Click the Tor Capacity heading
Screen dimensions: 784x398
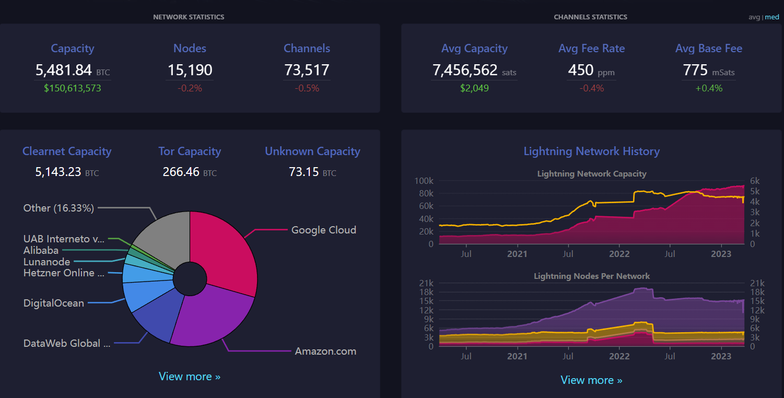point(190,151)
